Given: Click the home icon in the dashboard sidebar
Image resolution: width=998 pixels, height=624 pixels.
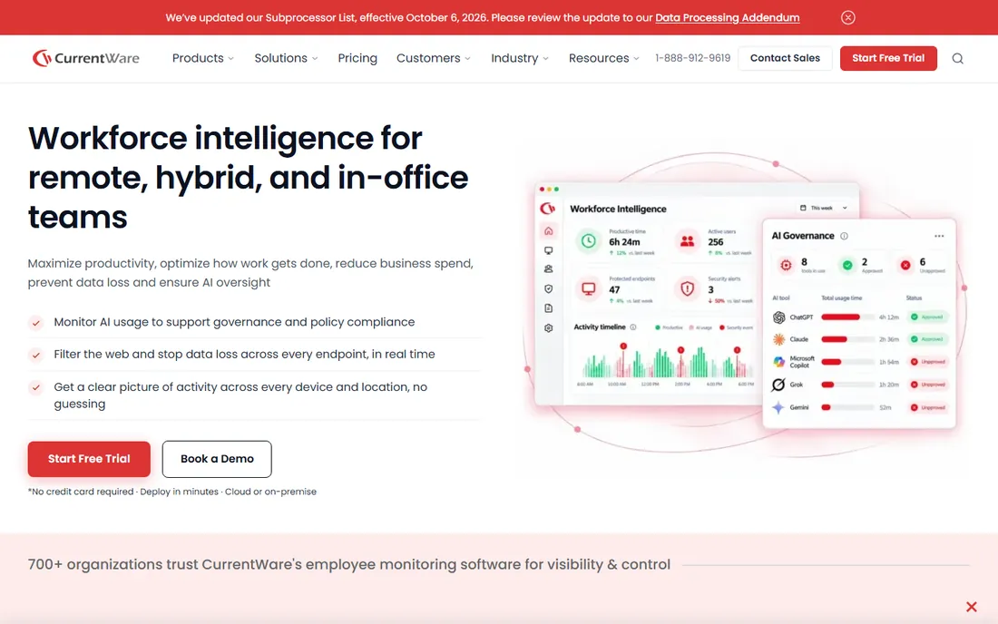Looking at the screenshot, I should tap(548, 231).
